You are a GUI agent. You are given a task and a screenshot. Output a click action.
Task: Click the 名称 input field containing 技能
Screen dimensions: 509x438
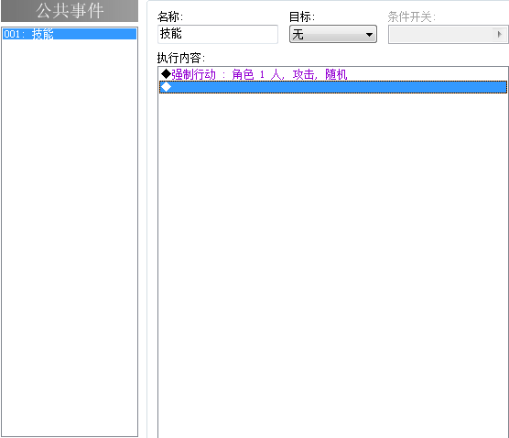(218, 34)
